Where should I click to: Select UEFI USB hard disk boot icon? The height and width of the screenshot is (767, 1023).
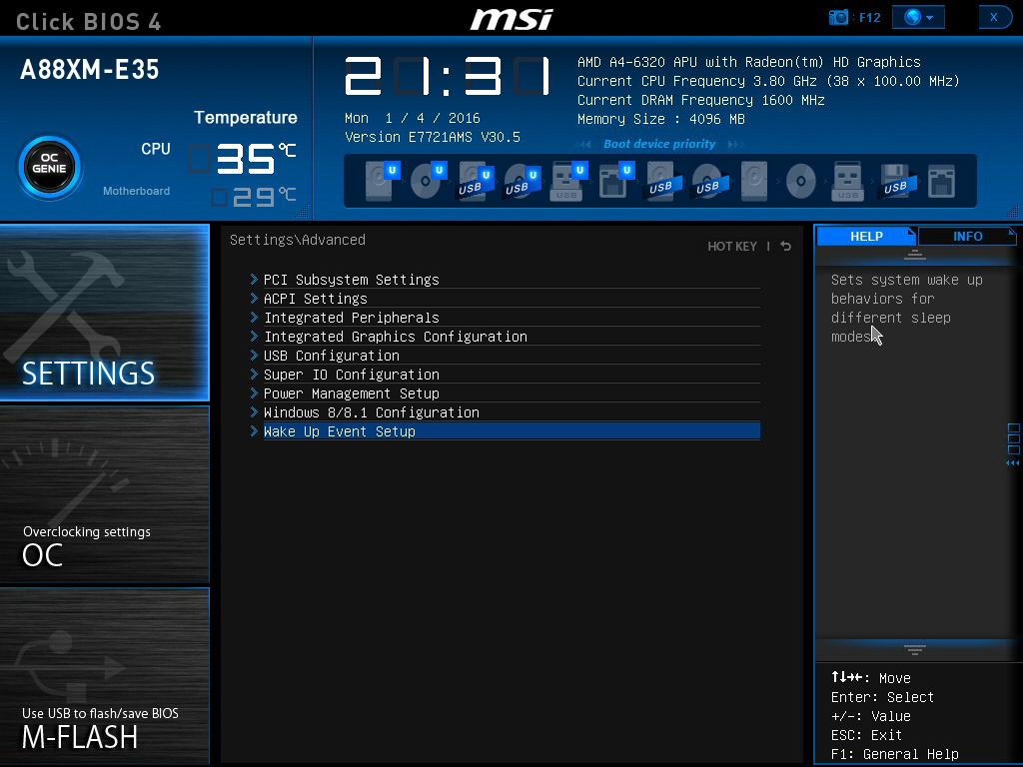475,181
